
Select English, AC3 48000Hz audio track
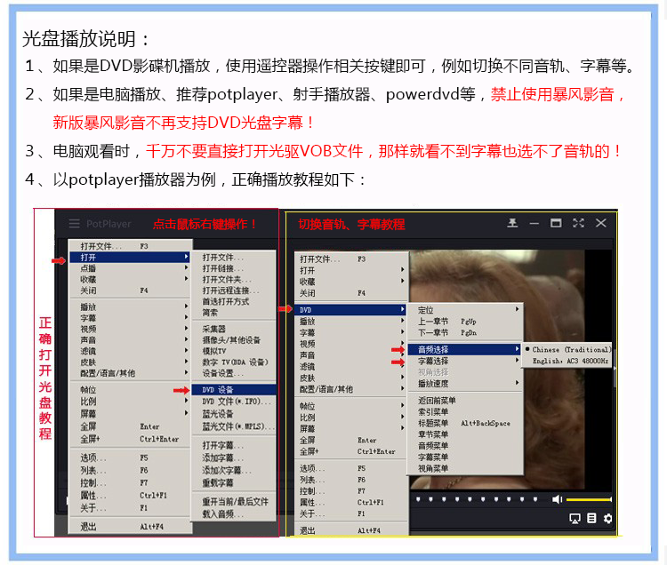568,361
